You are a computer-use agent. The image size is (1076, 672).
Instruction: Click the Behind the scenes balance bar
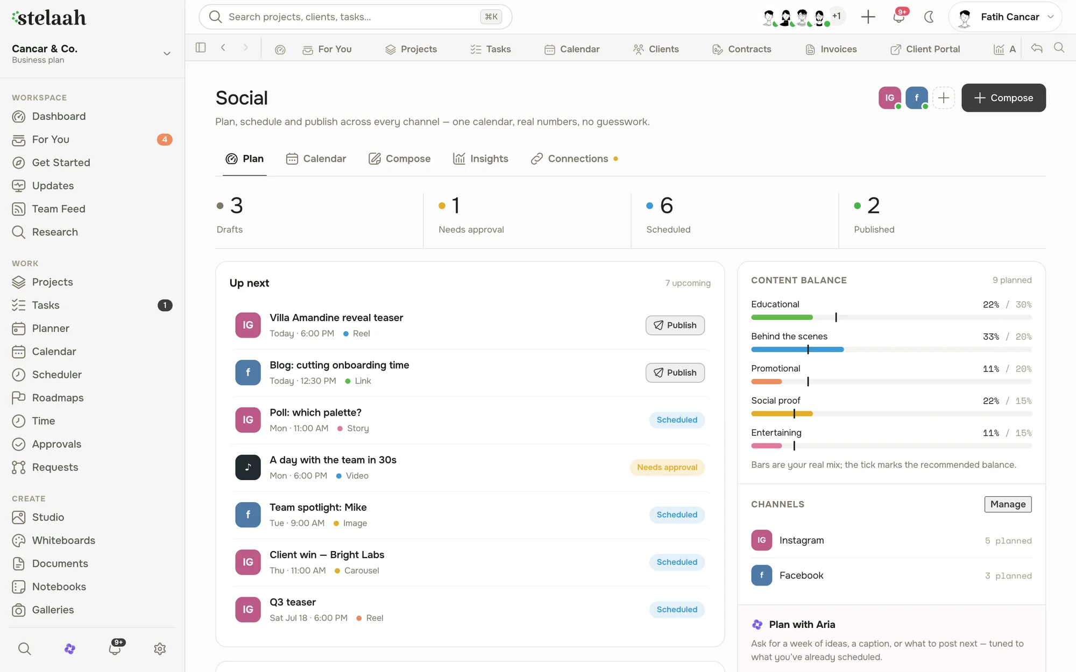(x=891, y=349)
